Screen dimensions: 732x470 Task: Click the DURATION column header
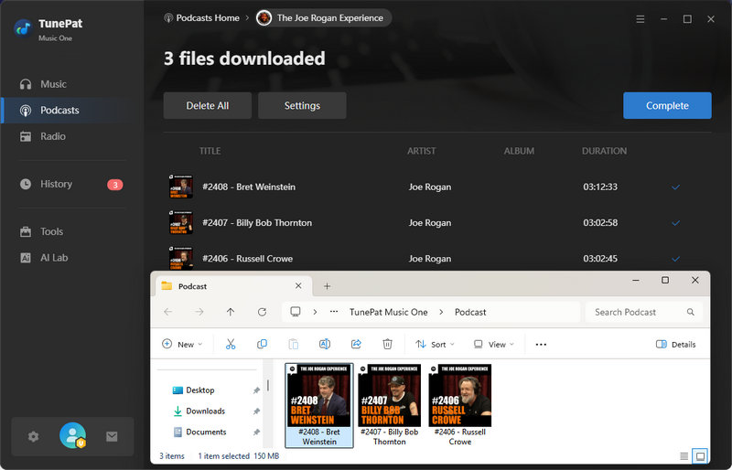point(604,151)
